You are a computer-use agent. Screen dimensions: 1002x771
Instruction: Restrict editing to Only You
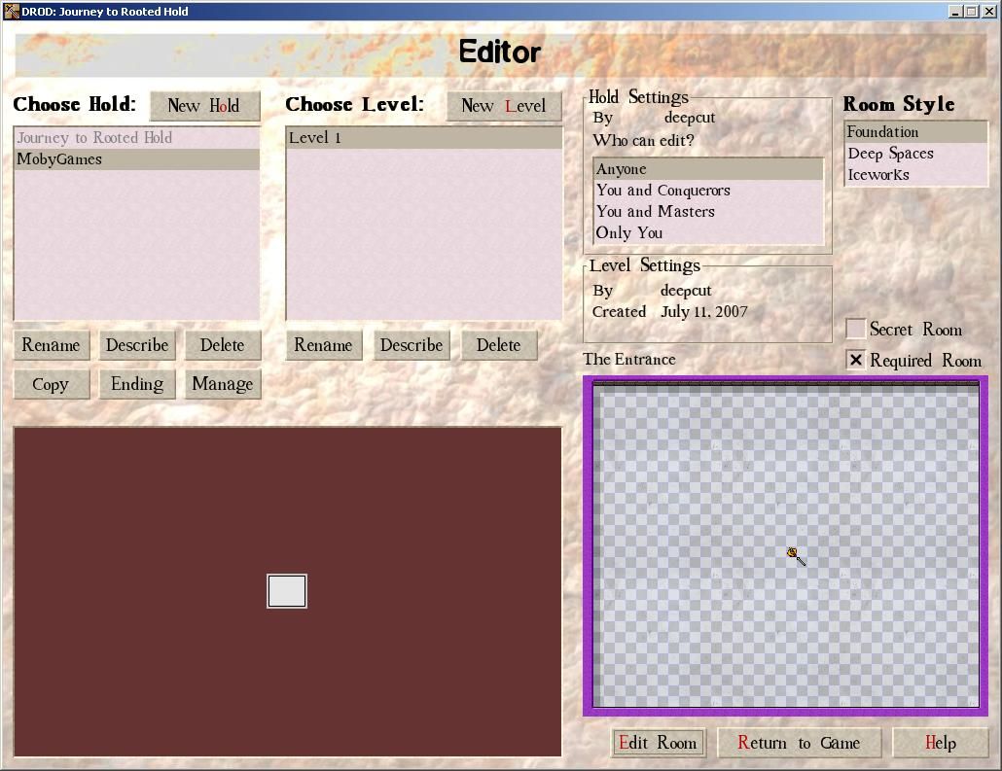(708, 232)
